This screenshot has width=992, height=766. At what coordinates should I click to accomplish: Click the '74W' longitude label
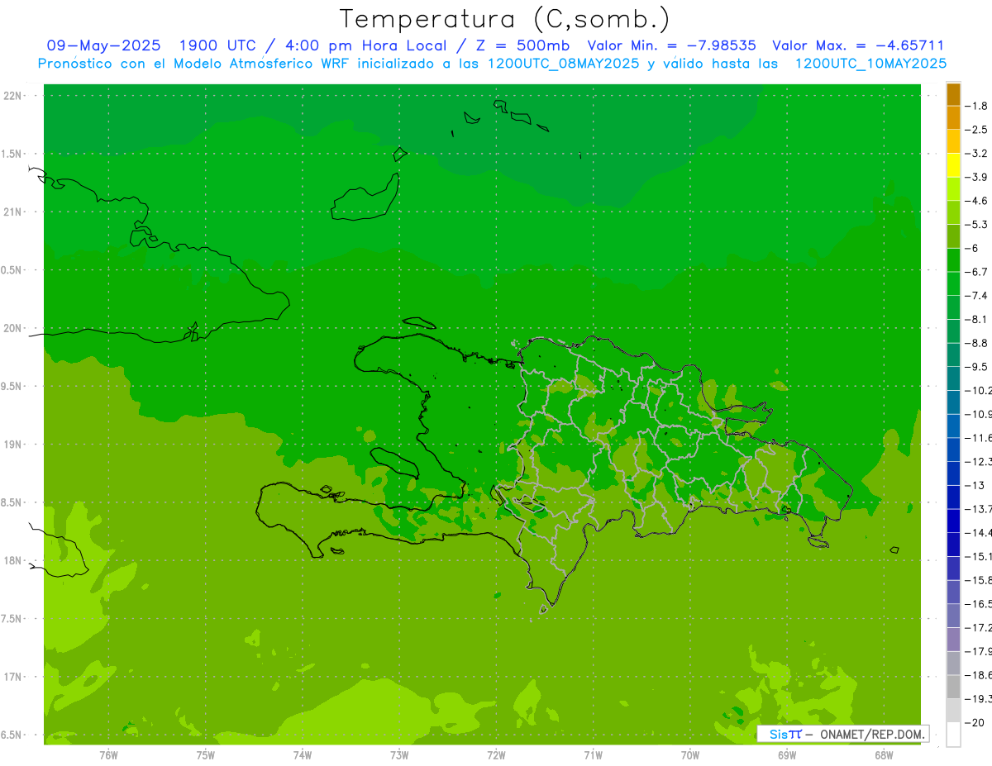pyautogui.click(x=303, y=754)
